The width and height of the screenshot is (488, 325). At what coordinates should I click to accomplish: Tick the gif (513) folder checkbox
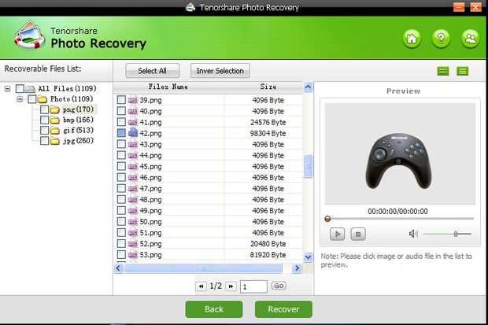click(x=45, y=131)
